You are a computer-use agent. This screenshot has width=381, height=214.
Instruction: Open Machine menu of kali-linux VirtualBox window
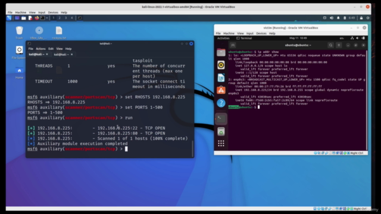[21, 12]
